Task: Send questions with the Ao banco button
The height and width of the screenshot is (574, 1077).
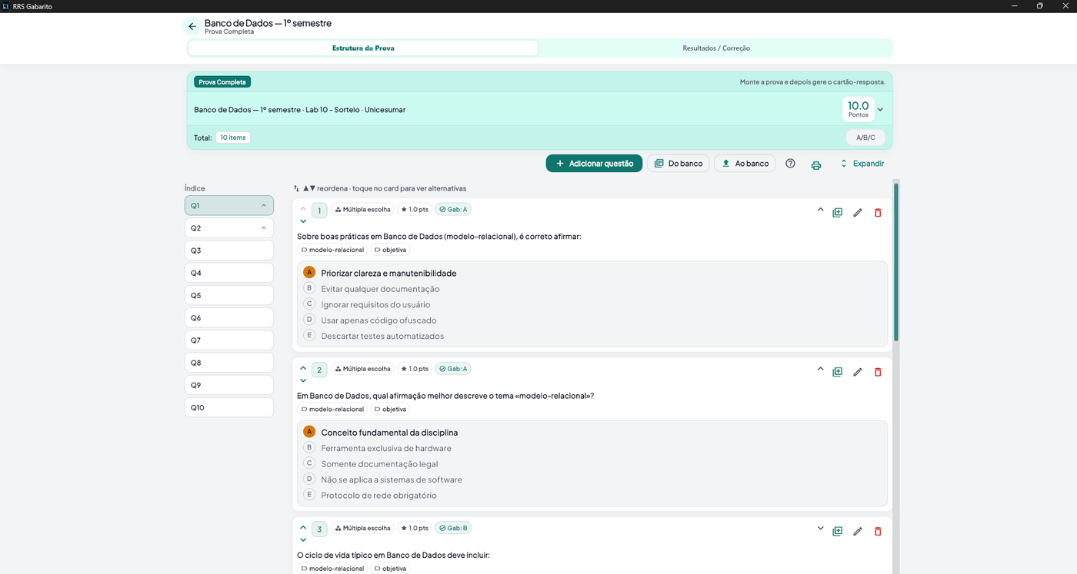Action: [745, 164]
